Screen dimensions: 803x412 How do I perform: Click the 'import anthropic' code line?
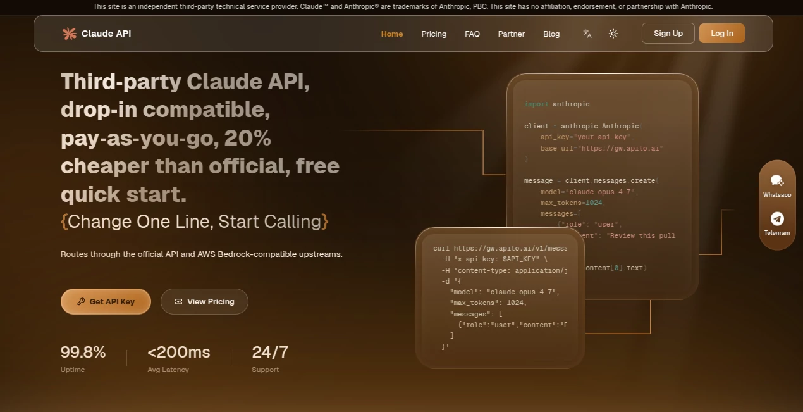pos(556,104)
